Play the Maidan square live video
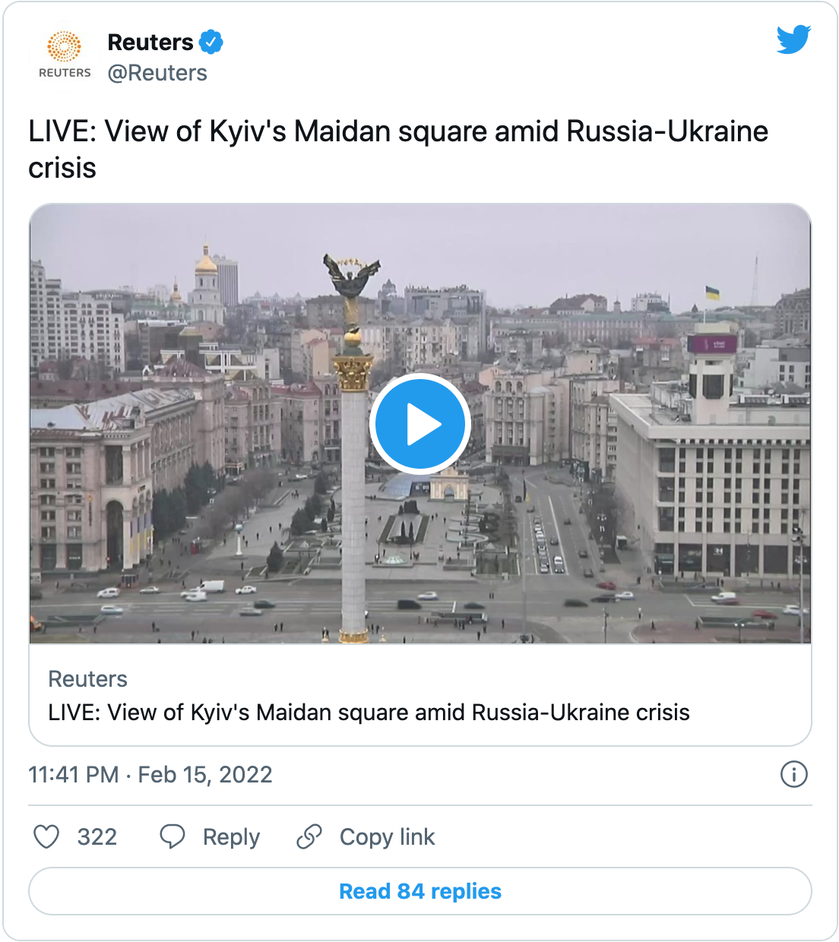Screen dimensions: 839x942 [x=420, y=424]
